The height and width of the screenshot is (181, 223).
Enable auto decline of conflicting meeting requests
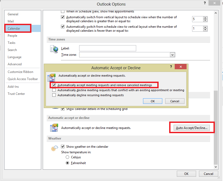[54, 90]
